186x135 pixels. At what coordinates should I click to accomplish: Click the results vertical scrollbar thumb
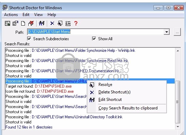pos(178,102)
